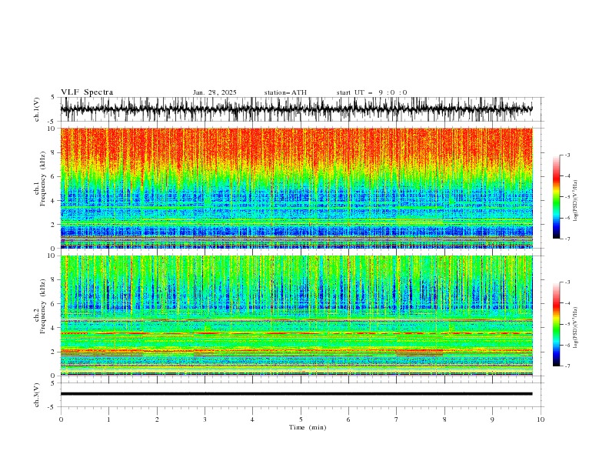
Task: Click the ch.2 "Frequency (kHz)" axis label
Action: tap(43, 306)
